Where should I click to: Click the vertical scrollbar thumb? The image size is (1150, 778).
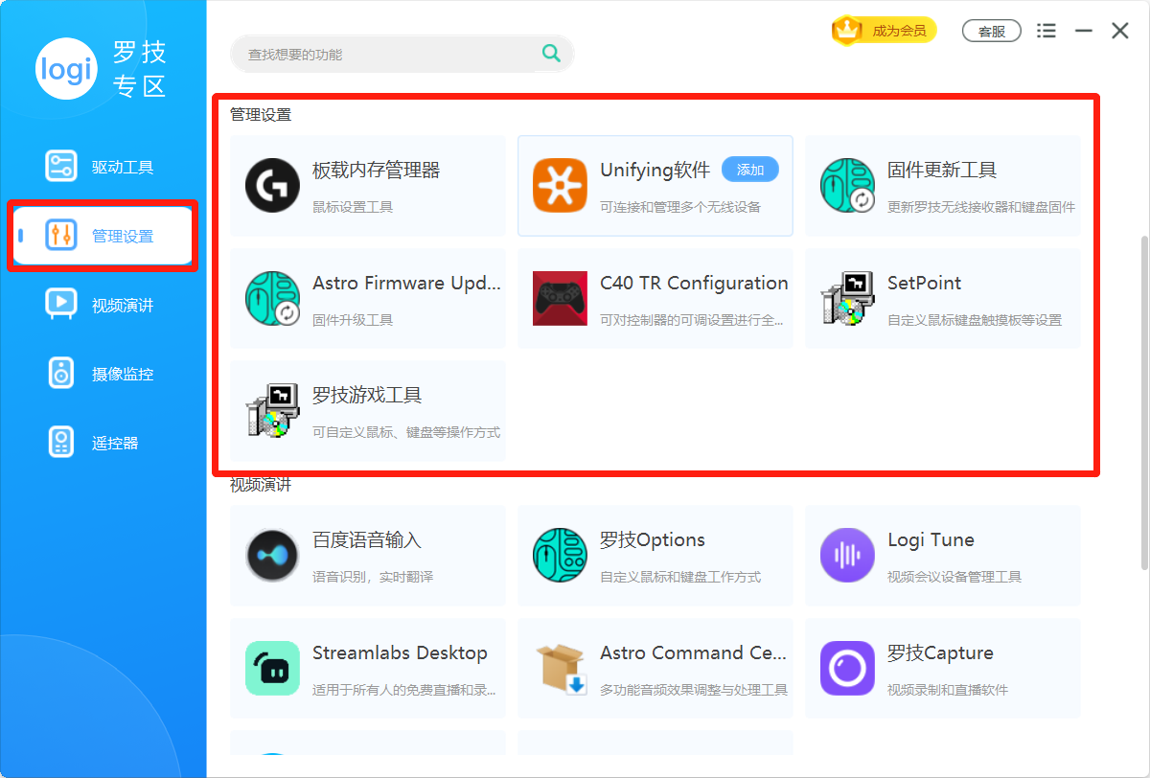click(1142, 402)
